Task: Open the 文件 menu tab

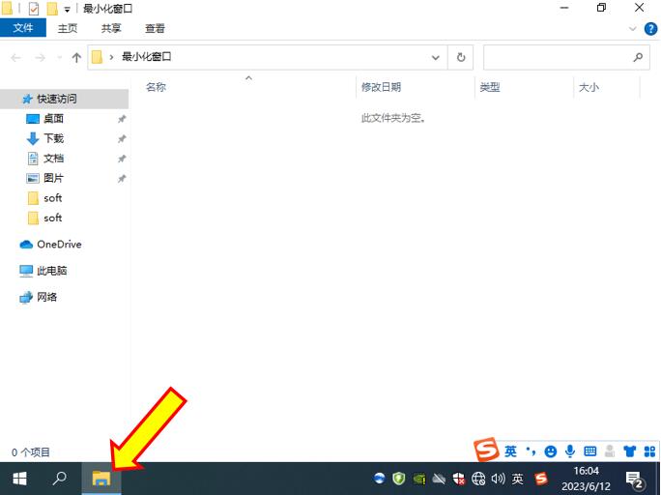Action: tap(23, 29)
